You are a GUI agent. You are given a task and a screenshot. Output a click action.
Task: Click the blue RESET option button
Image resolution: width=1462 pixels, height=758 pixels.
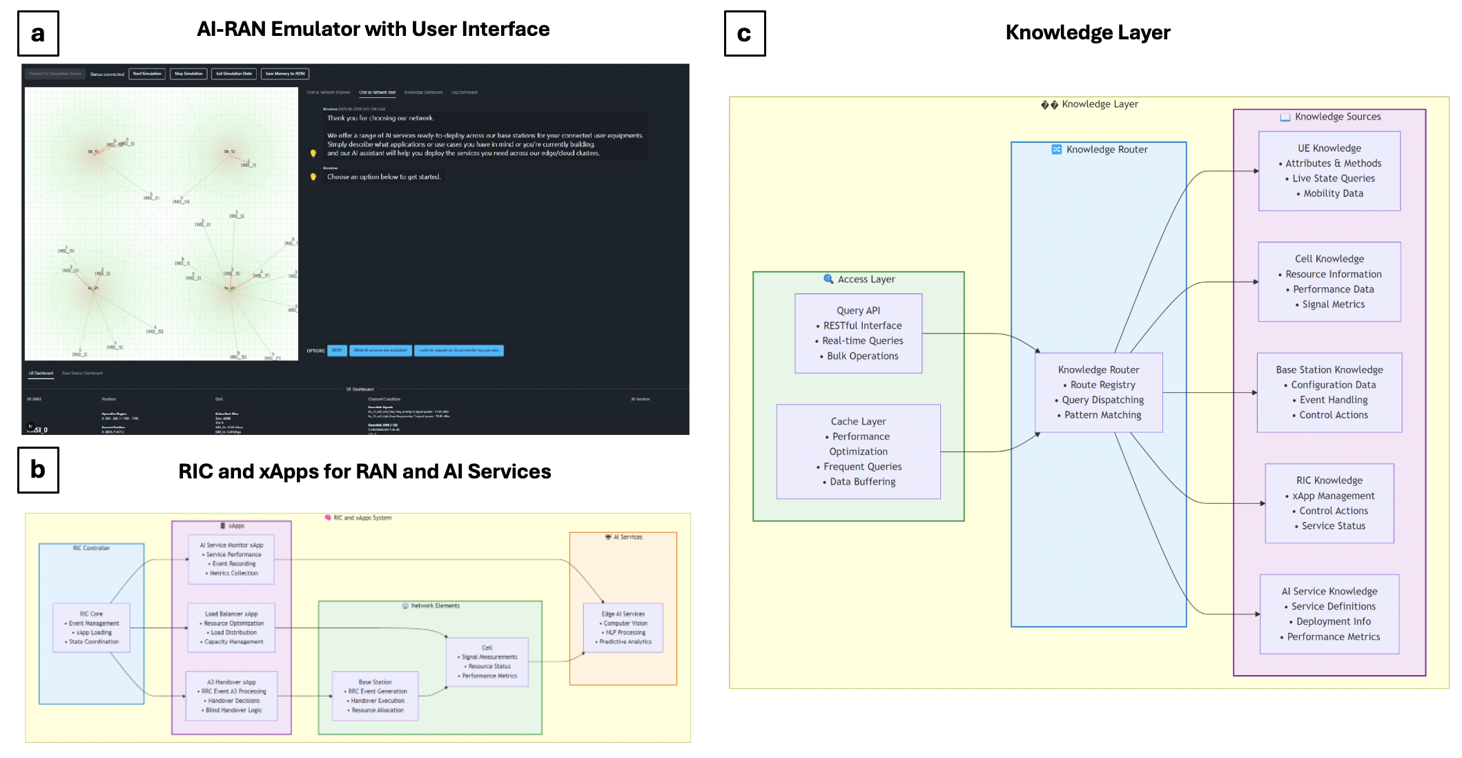pos(337,351)
